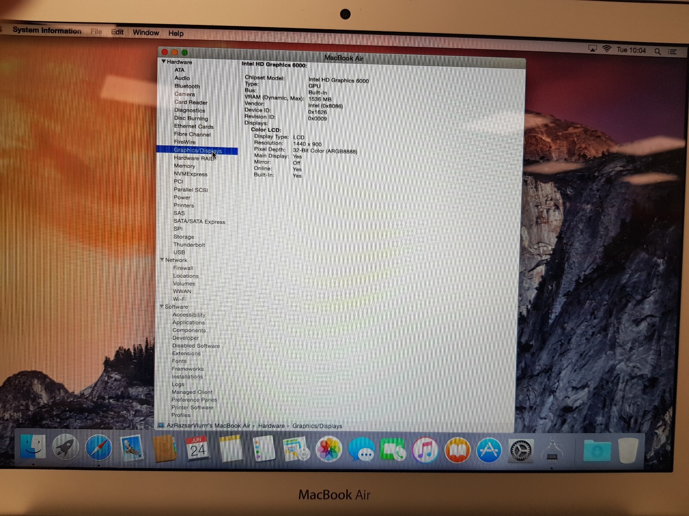This screenshot has width=689, height=516.
Task: Select Applications under Software
Action: 189,322
